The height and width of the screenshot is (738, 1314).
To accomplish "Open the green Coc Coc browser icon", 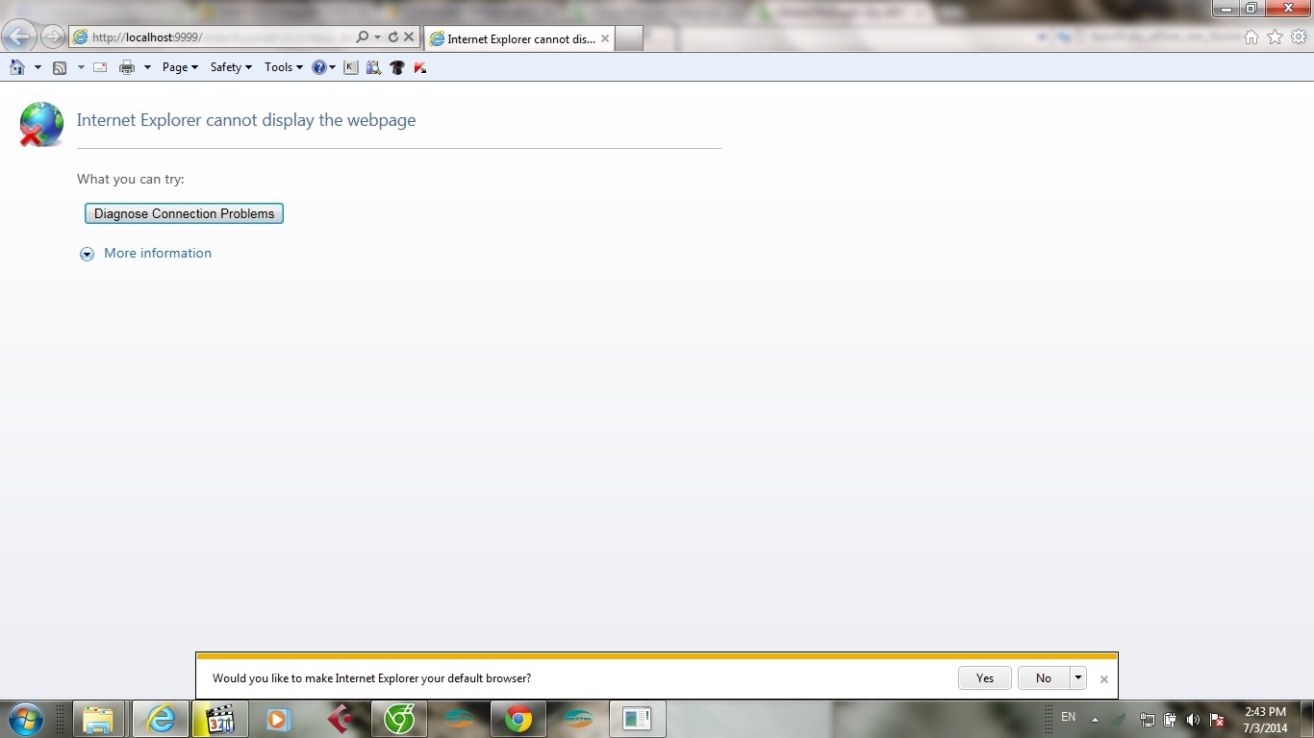I will [x=398, y=719].
